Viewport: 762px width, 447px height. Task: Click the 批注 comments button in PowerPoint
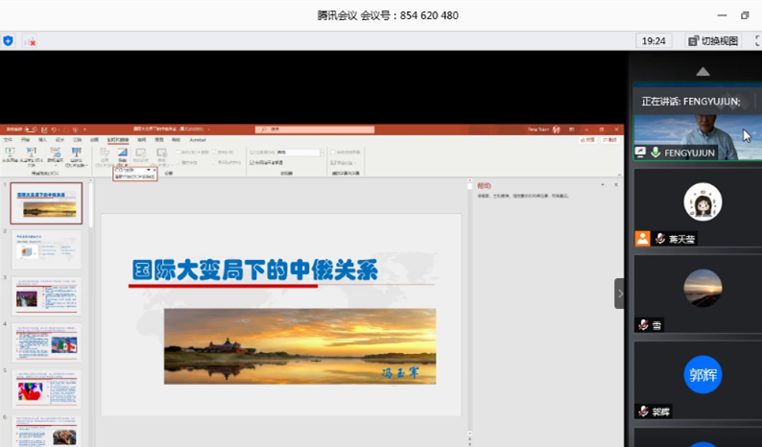[x=609, y=140]
